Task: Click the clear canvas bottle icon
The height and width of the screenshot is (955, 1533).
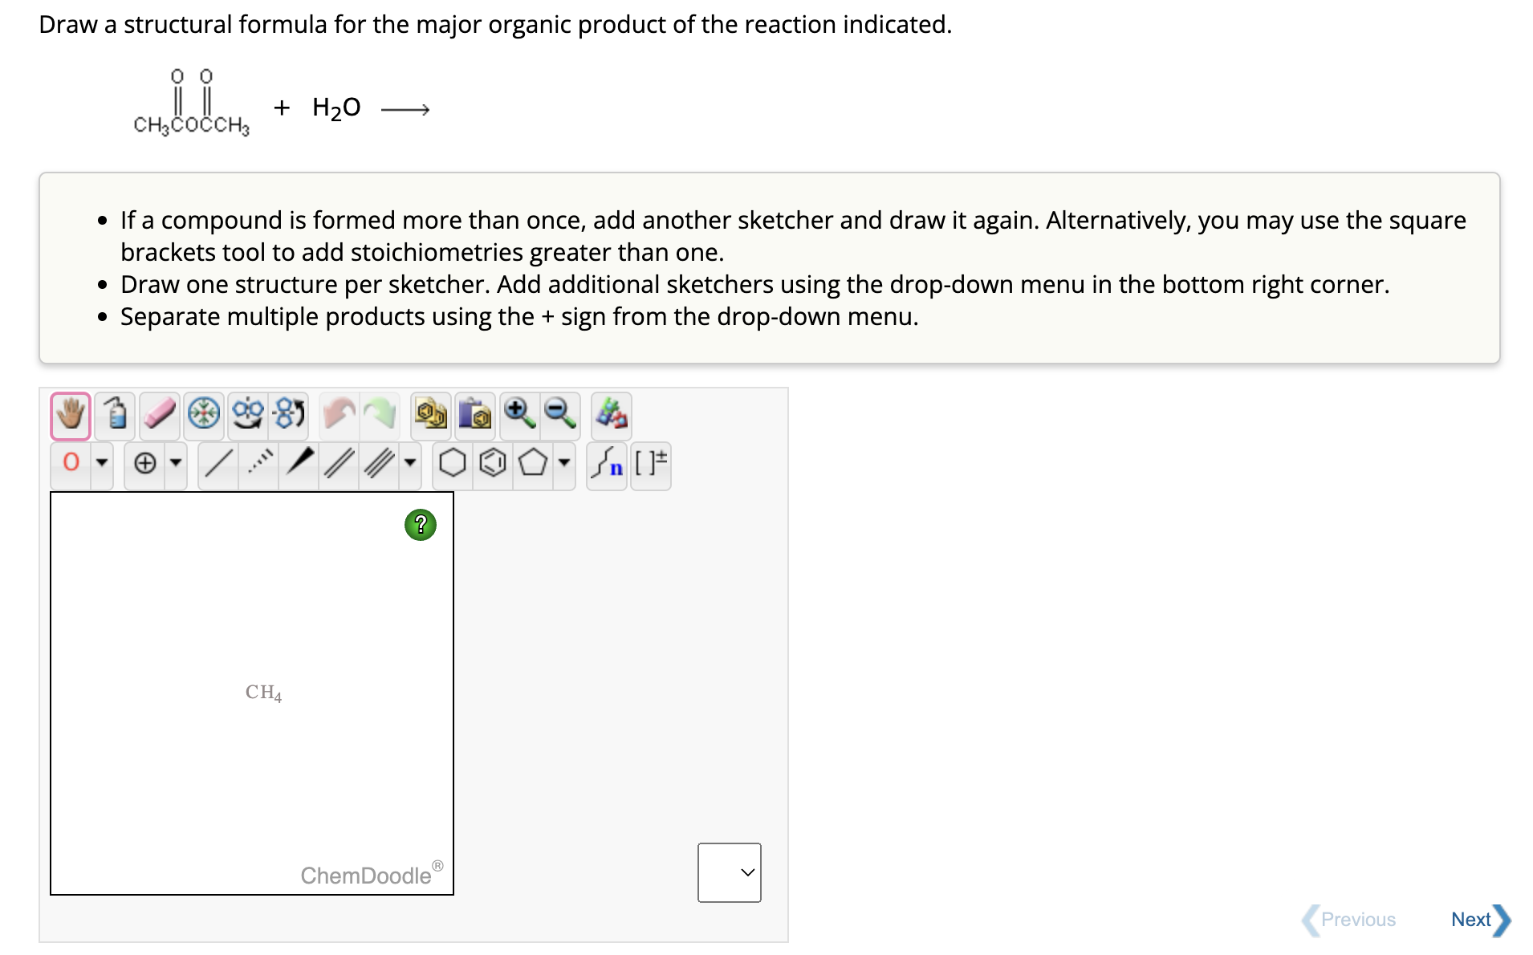Action: point(116,416)
